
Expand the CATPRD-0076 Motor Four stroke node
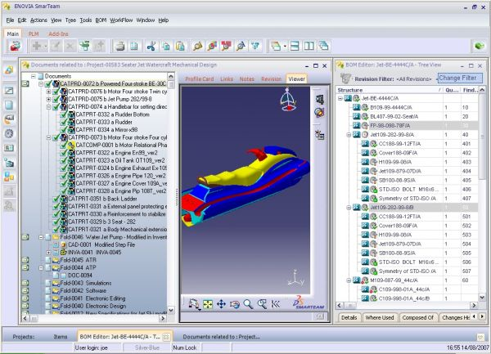click(x=48, y=92)
